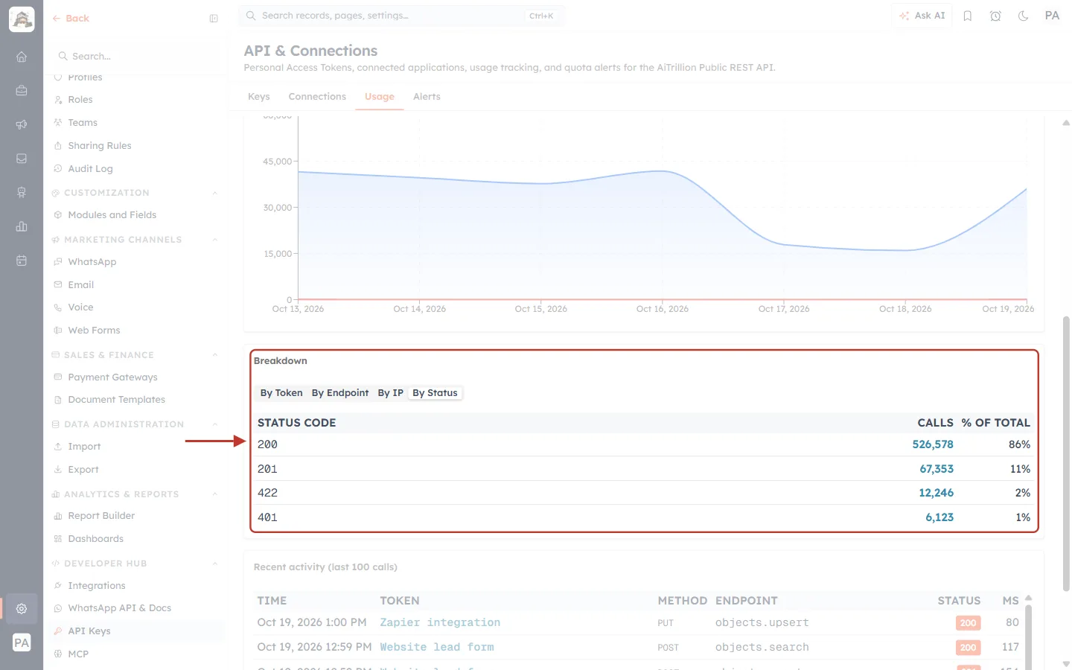Open reminders alarm clock icon
This screenshot has height=670, width=1072.
tap(995, 16)
